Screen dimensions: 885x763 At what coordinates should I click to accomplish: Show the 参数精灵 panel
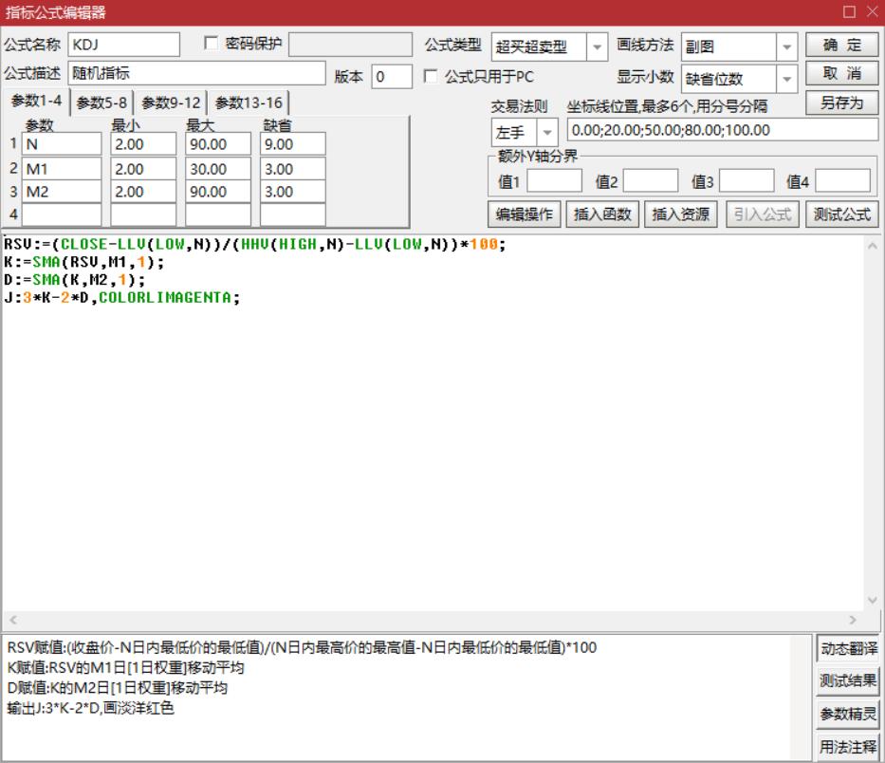tap(847, 714)
